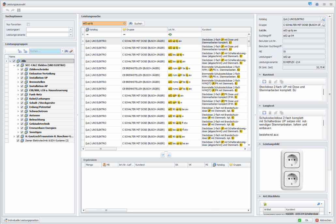Click the undo arrow in the top toolbar

coord(8,10)
